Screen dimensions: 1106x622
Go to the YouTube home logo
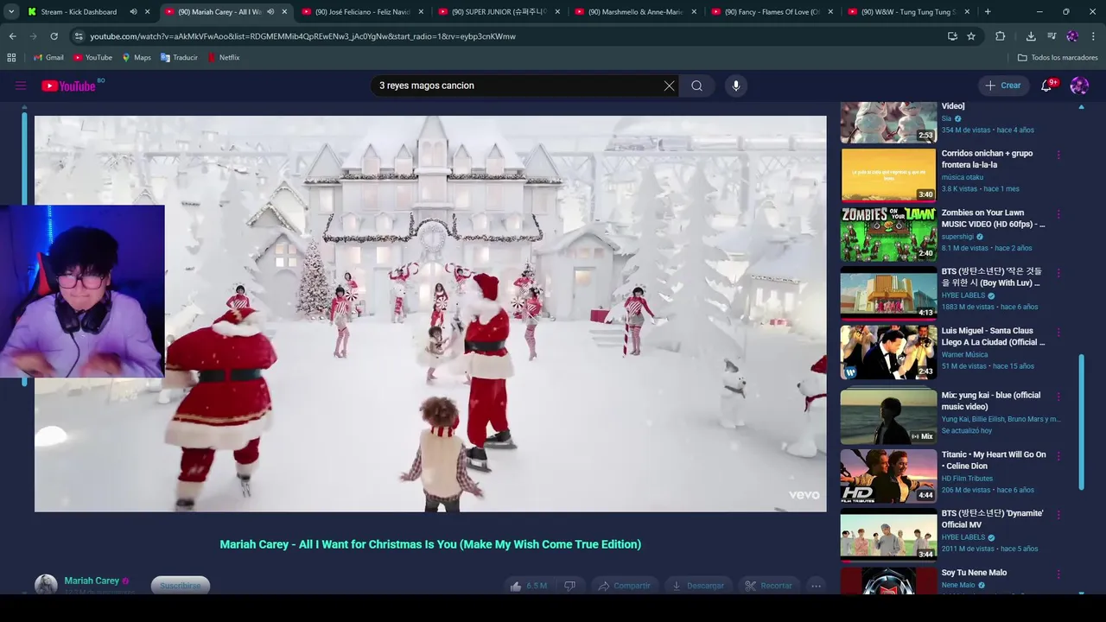[68, 86]
